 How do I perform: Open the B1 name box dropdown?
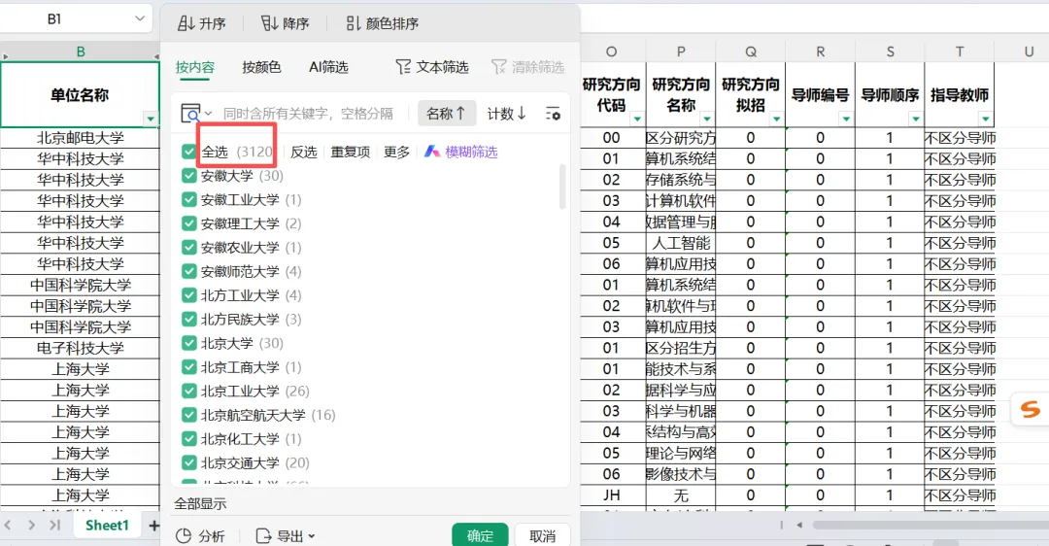[140, 18]
